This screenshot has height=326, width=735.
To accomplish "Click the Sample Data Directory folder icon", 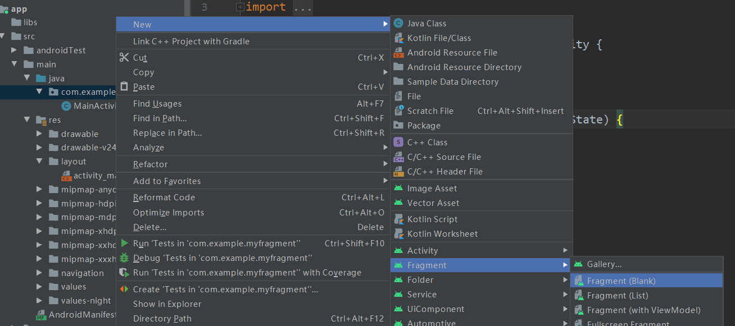I will [x=398, y=82].
